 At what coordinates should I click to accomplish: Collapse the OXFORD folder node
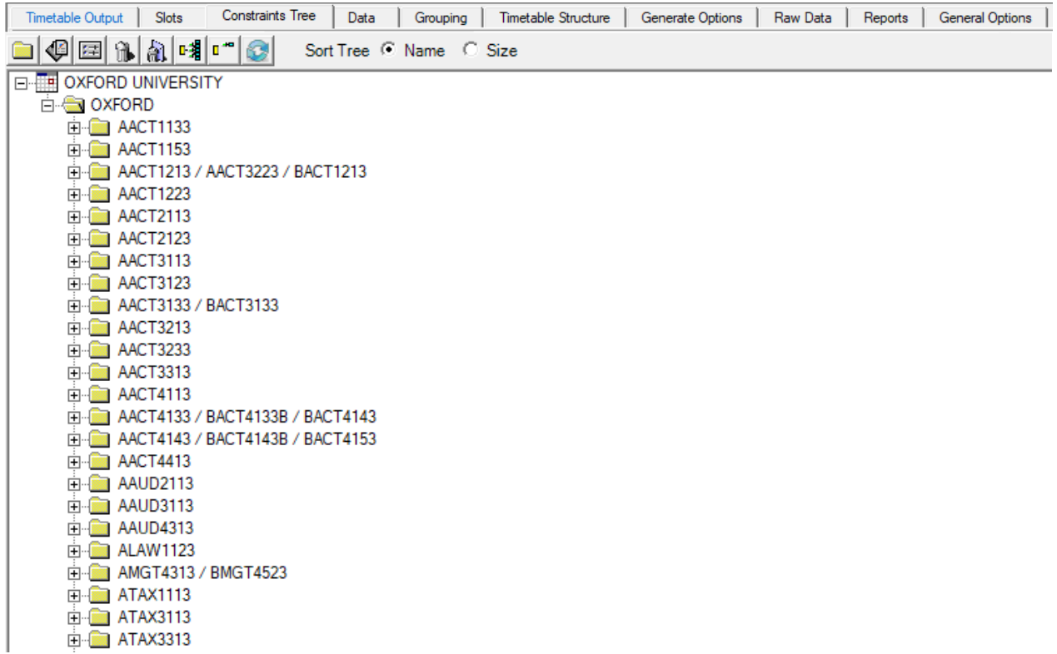(47, 106)
